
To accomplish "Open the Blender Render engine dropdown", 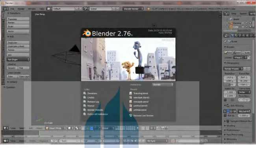I will tap(133, 9).
